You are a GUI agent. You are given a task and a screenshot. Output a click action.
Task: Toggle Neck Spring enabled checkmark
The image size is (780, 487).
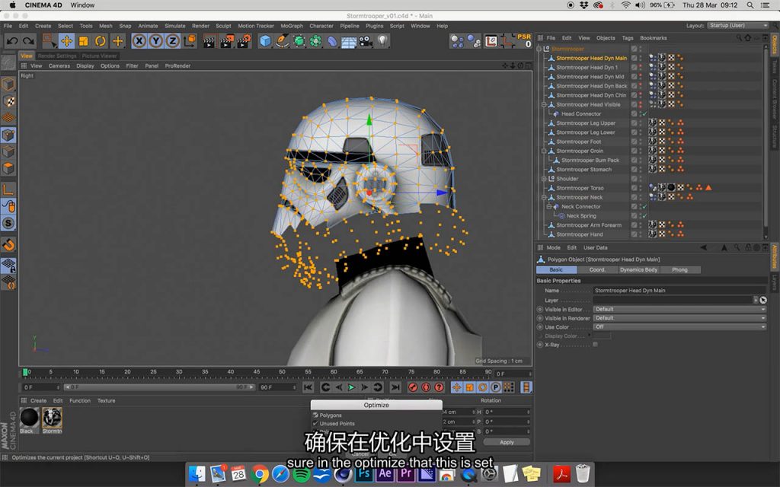[644, 215]
